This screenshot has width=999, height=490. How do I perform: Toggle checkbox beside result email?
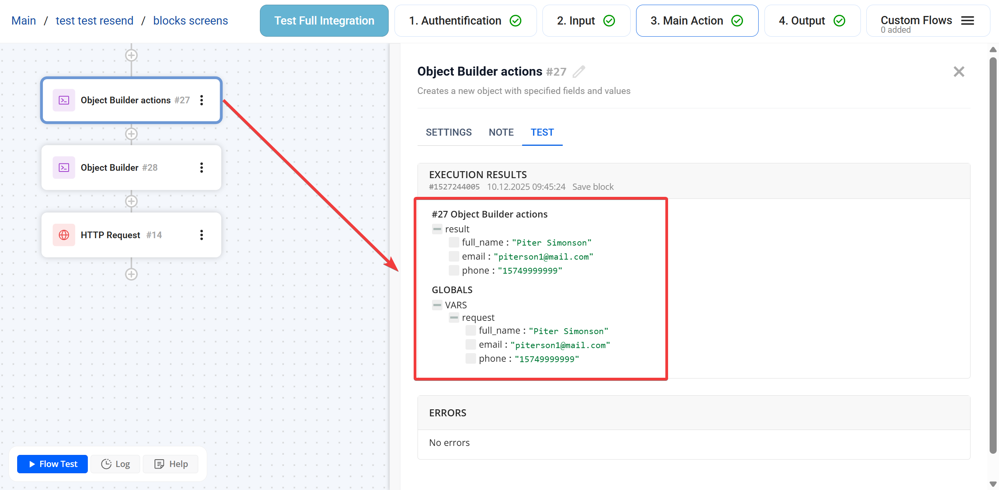(454, 256)
